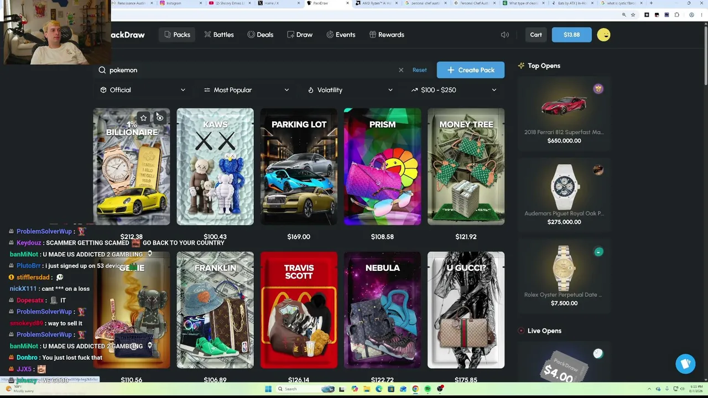Select the Prism pack
708x398 pixels.
point(382,166)
